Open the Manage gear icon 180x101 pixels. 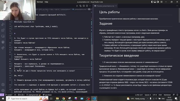[3, 90]
